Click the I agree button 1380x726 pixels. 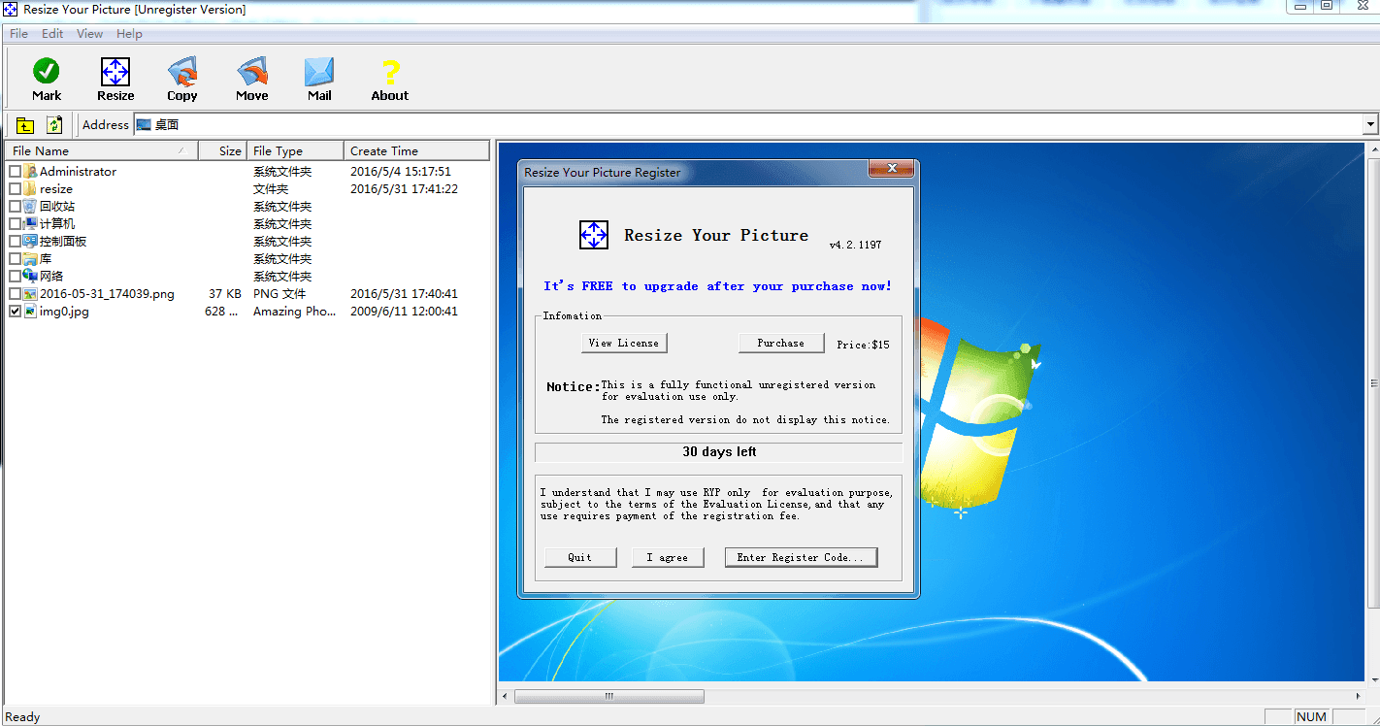coord(668,557)
